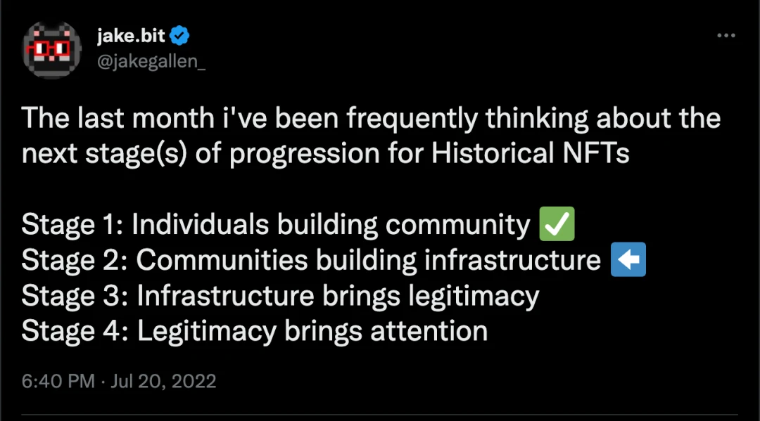Click the 6:40 PM timestamp
The image size is (760, 421).
coord(58,382)
